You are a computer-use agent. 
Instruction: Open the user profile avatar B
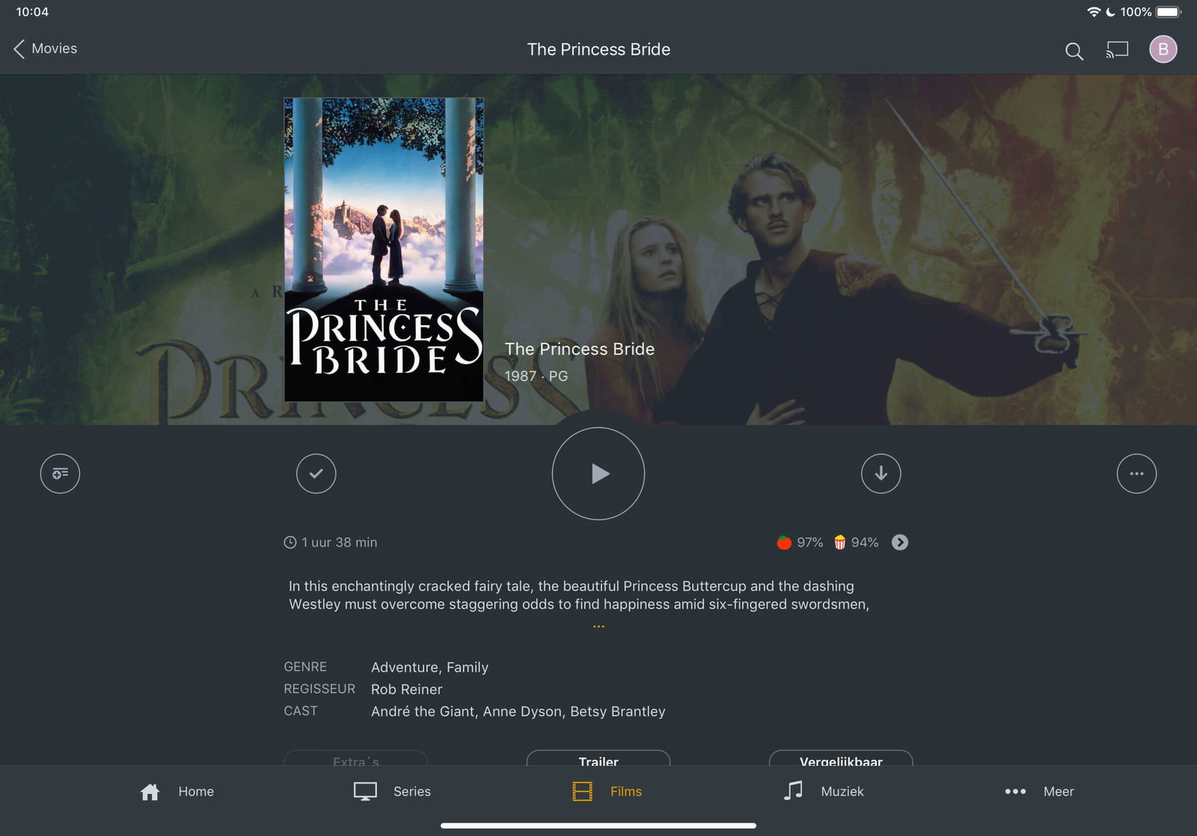click(x=1163, y=49)
